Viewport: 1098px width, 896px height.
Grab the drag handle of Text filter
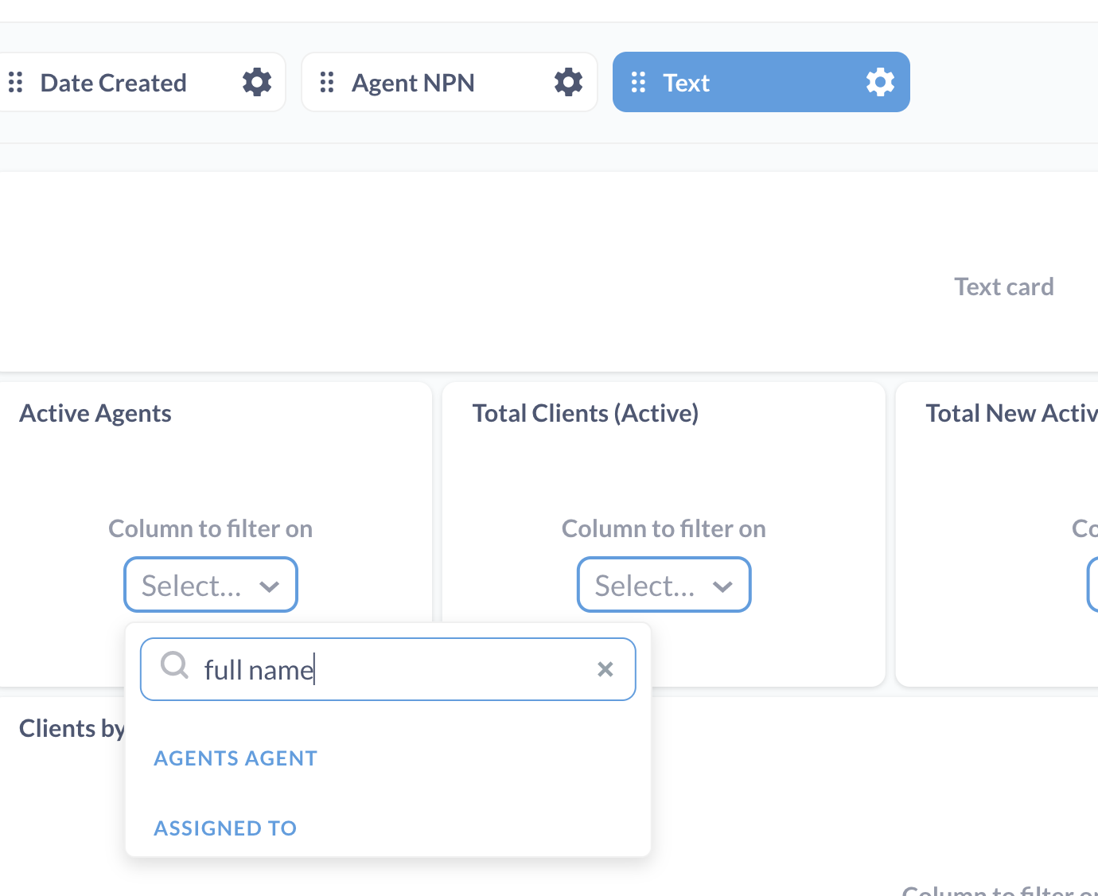(x=638, y=82)
